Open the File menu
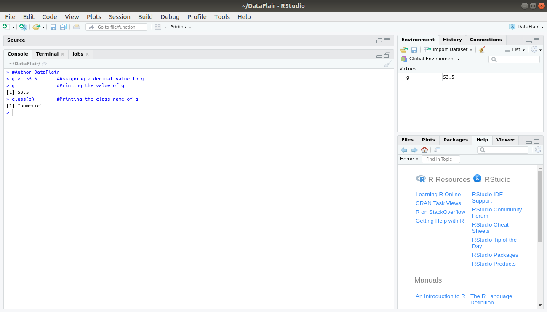This screenshot has height=312, width=547. coord(10,17)
